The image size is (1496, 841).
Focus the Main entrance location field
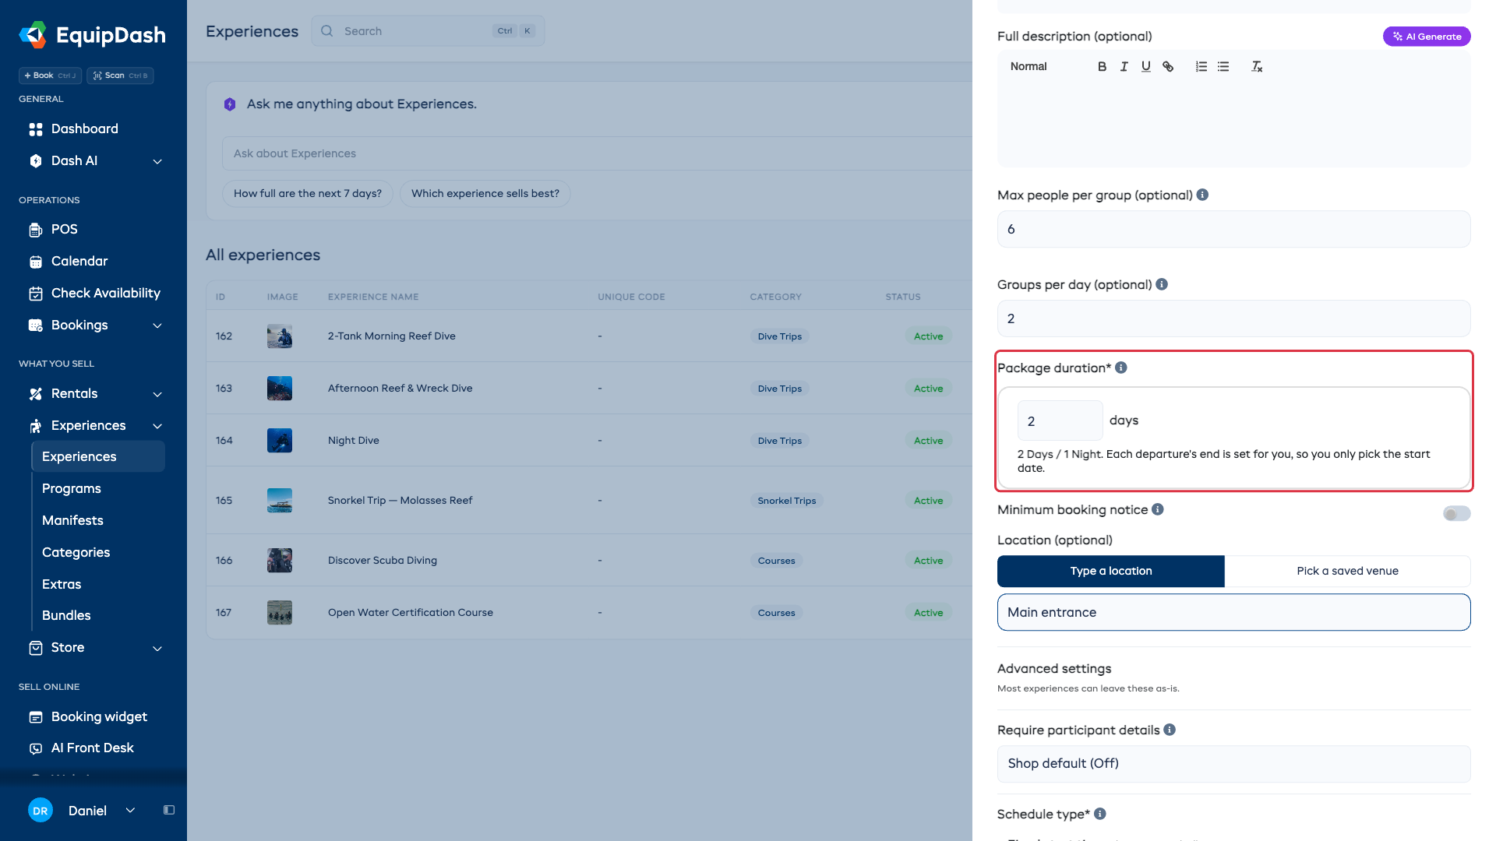[x=1233, y=613]
